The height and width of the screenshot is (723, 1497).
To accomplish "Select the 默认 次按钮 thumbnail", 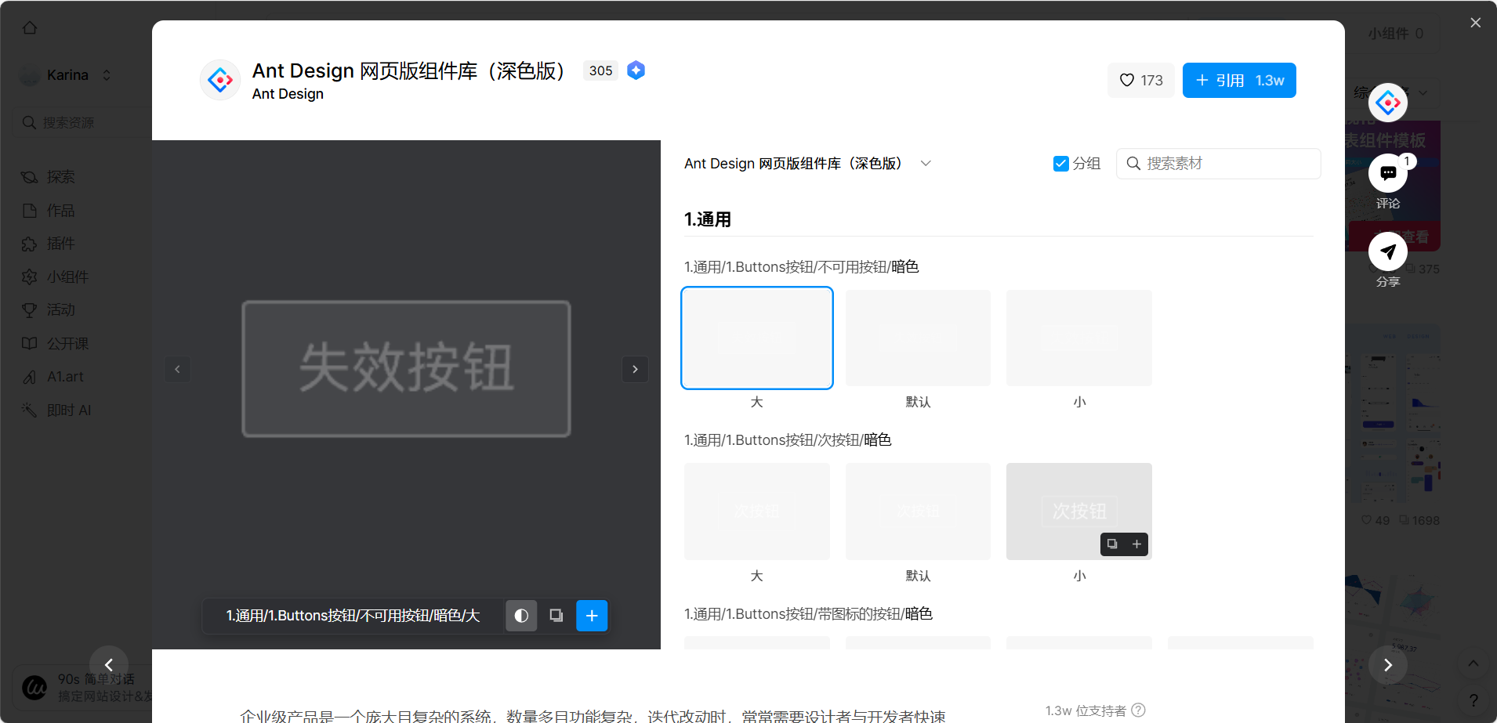I will click(x=918, y=512).
